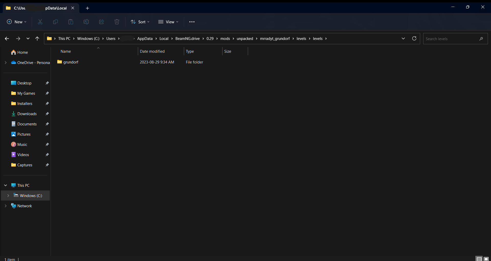Open the See more ellipsis menu

[x=192, y=22]
